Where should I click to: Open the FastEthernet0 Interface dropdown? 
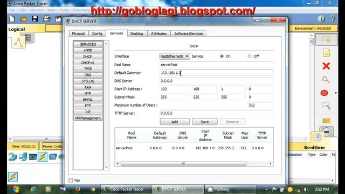click(x=175, y=56)
